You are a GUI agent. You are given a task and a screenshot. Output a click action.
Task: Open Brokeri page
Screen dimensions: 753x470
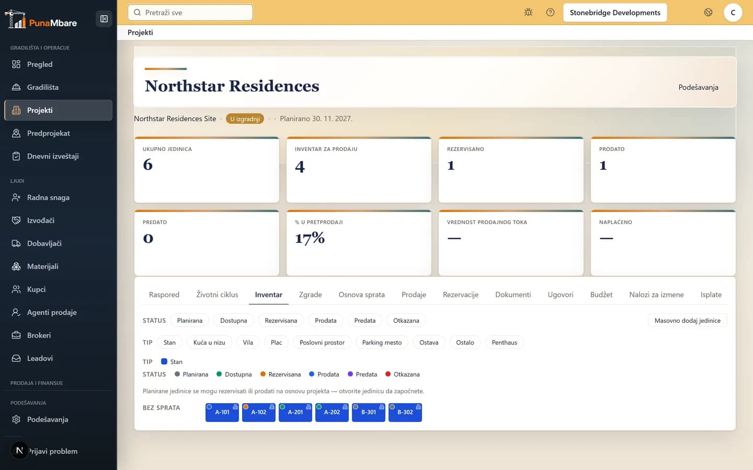pyautogui.click(x=58, y=335)
